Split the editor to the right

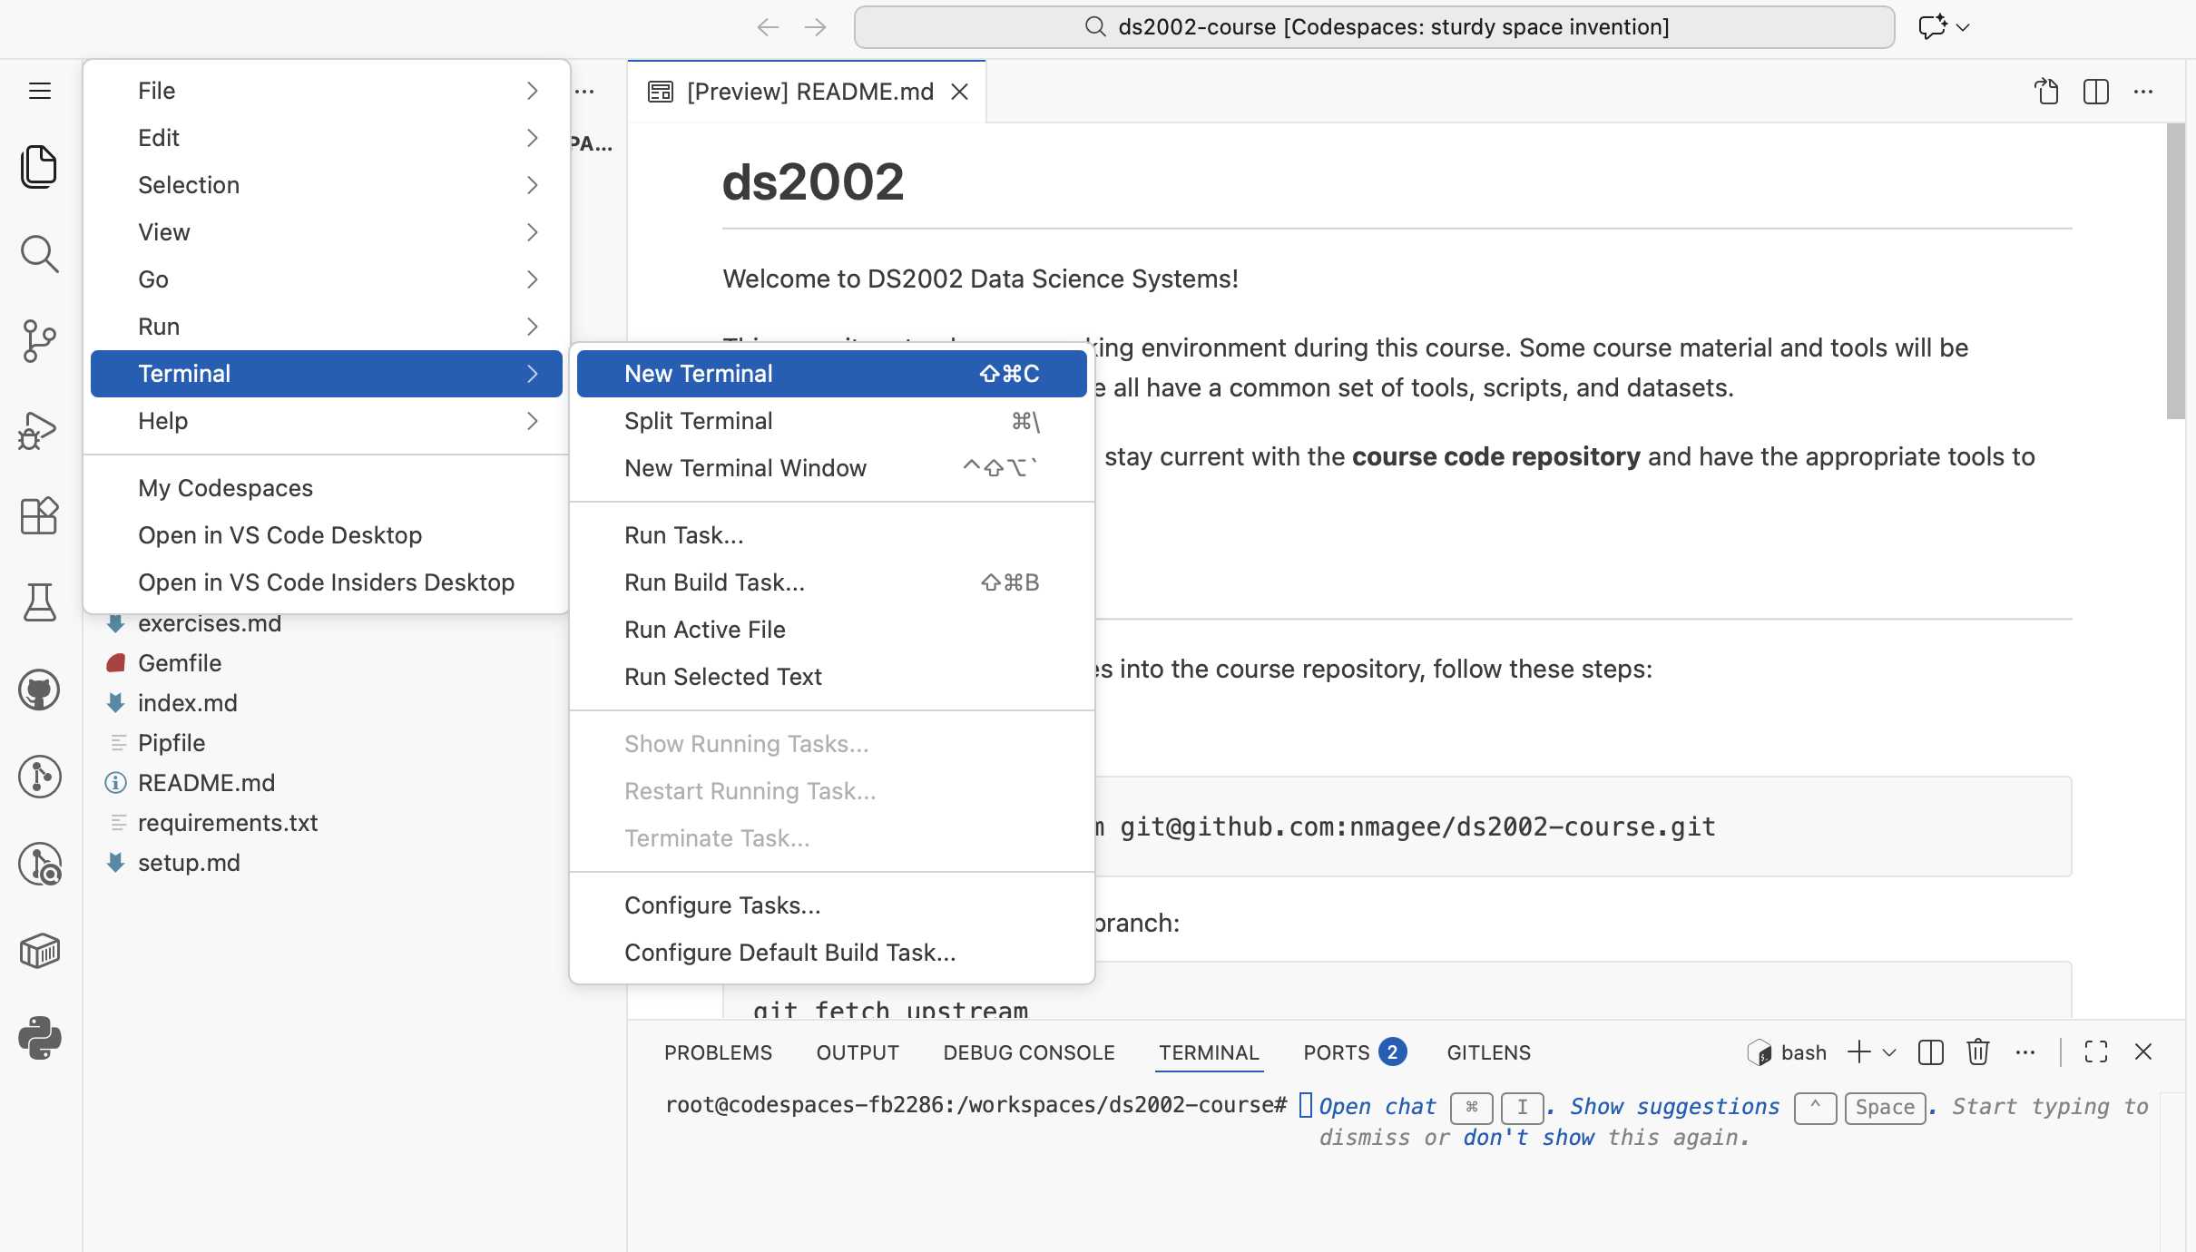pyautogui.click(x=2096, y=92)
